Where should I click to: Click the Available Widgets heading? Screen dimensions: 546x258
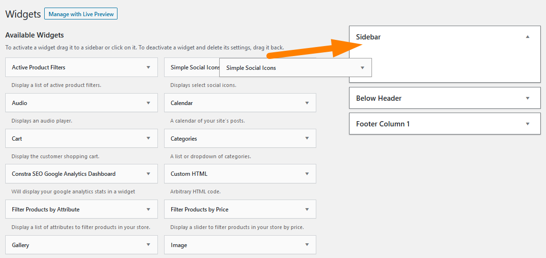(34, 35)
